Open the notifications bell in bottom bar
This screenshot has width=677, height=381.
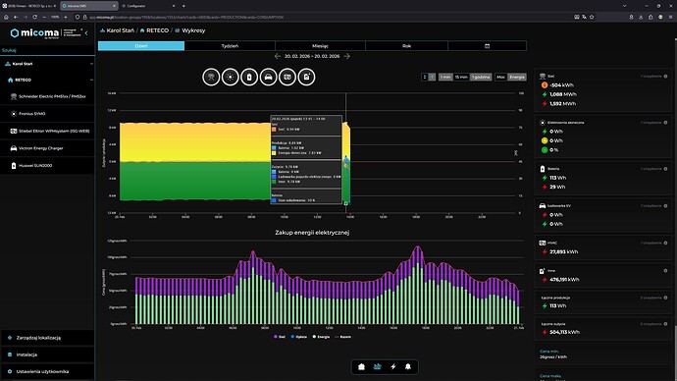click(x=408, y=366)
